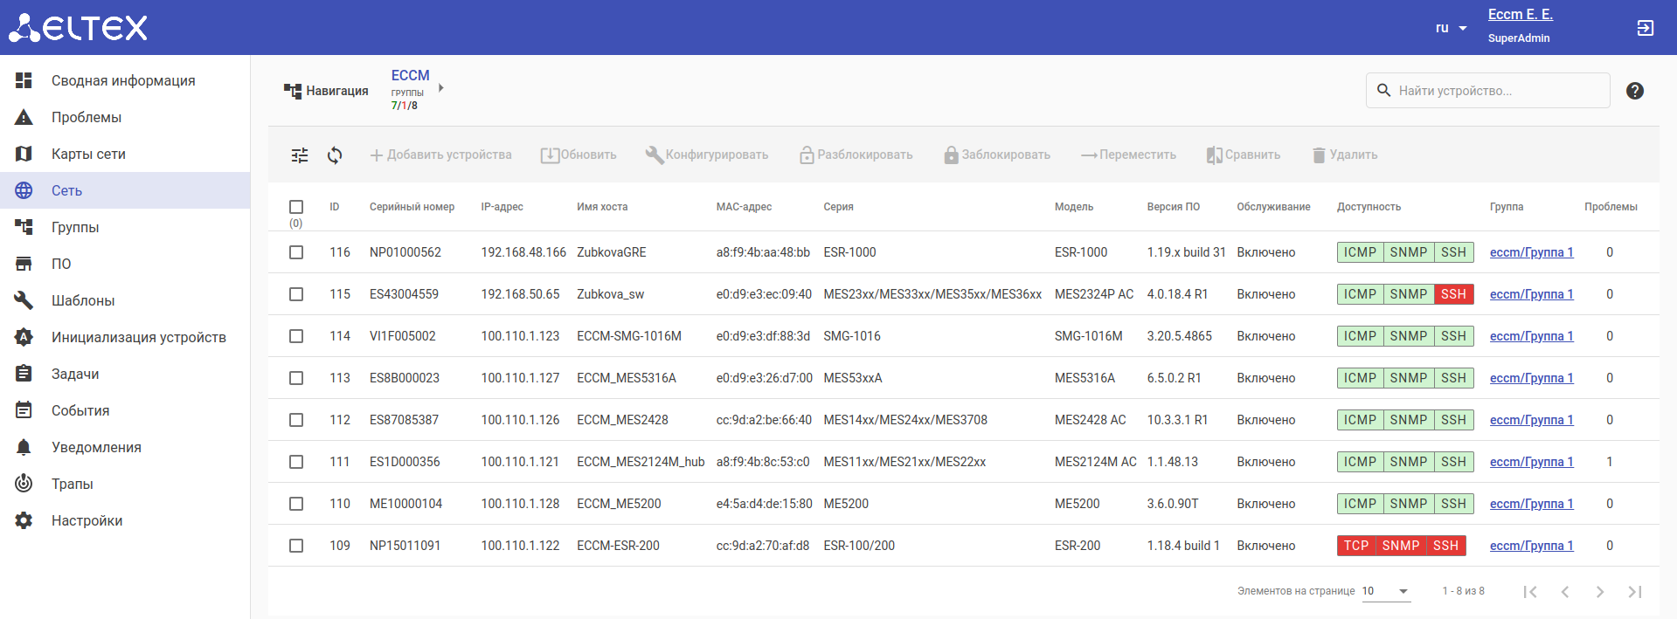
Task: Click the table filter settings icon
Action: click(x=300, y=155)
